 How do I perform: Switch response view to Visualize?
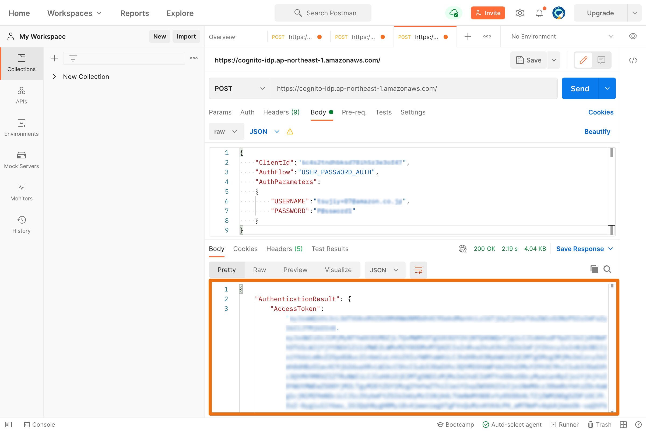pyautogui.click(x=338, y=270)
